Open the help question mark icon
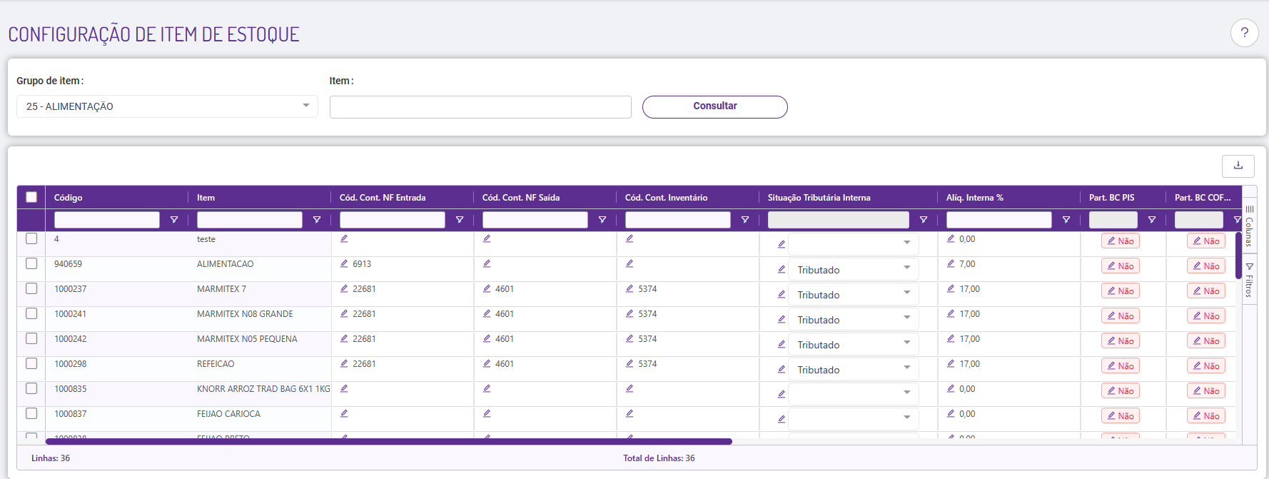Screen dimensions: 1269x479 coord(1244,32)
